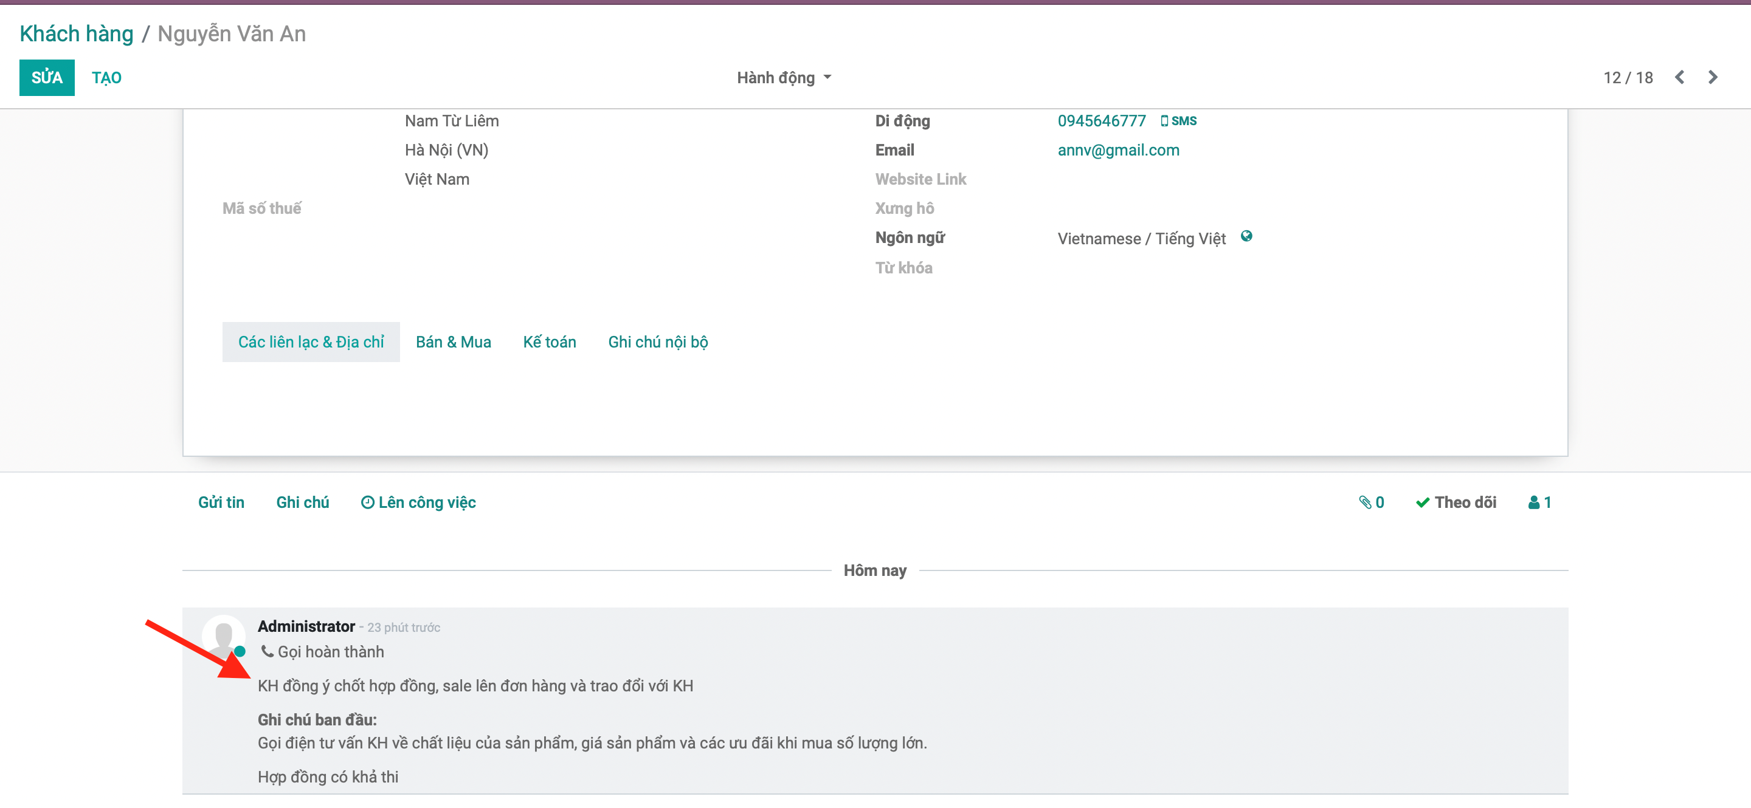Click Gọi điện tư vấn KH note line
Image resolution: width=1751 pixels, height=808 pixels.
pos(592,744)
